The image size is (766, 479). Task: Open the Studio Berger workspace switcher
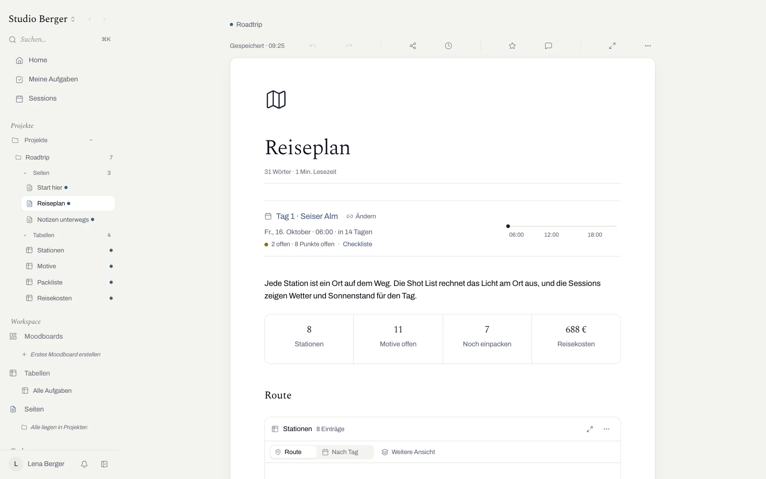pyautogui.click(x=42, y=19)
